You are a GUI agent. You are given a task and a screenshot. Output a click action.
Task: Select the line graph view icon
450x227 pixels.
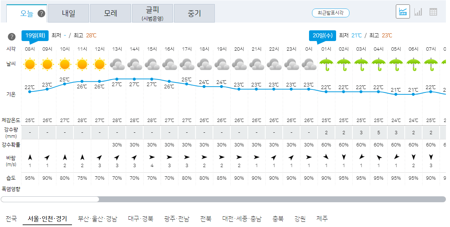click(x=403, y=11)
